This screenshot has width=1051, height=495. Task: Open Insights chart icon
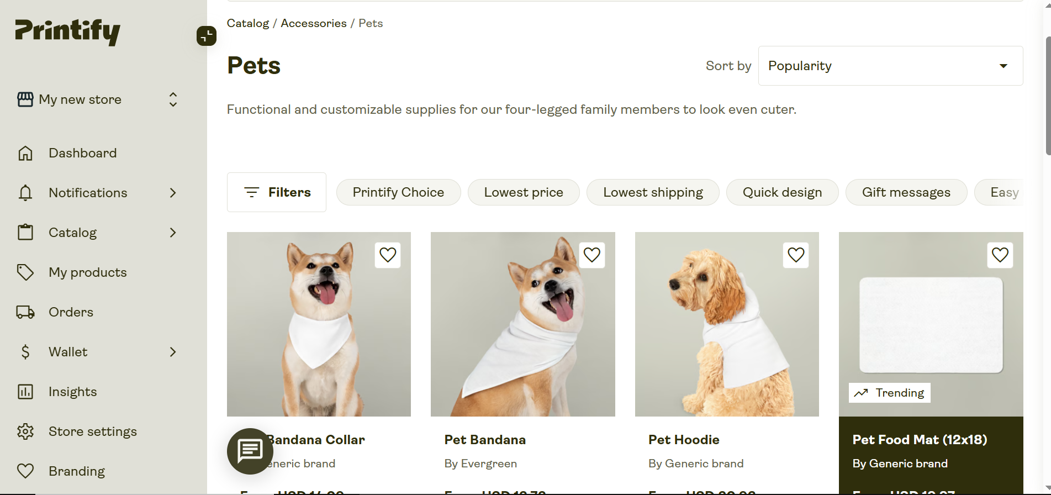[x=25, y=392]
